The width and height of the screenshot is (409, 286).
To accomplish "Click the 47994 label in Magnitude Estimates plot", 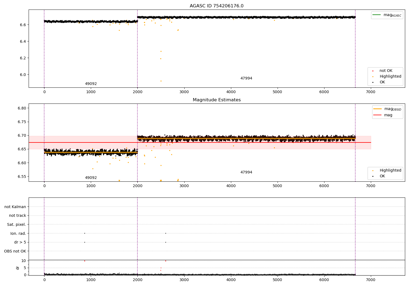I will pyautogui.click(x=246, y=172).
